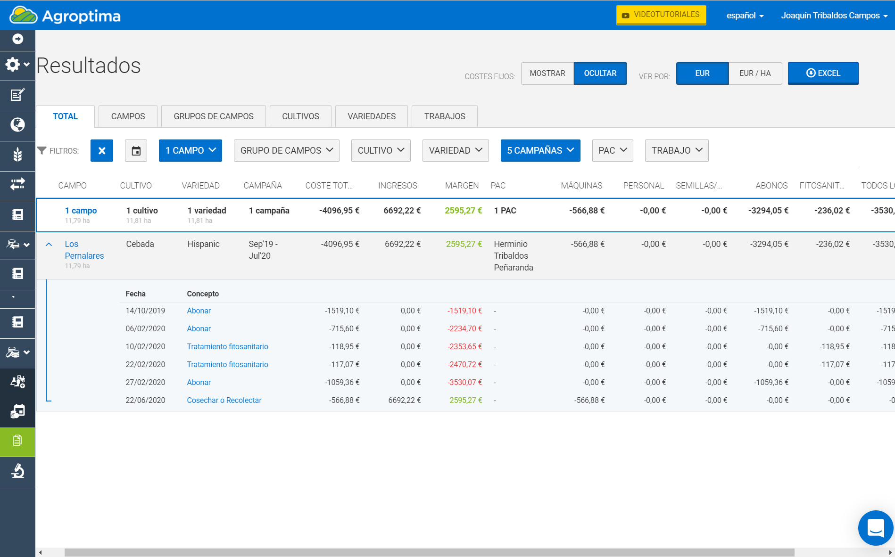Set fixed costs to OCULTAR
Viewport: 895px width, 557px height.
(600, 74)
